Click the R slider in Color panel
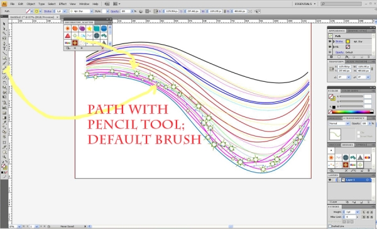Screen dimensions: 377x229 click(351, 96)
